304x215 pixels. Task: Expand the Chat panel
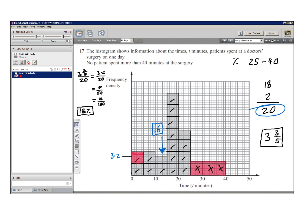pos(13,178)
